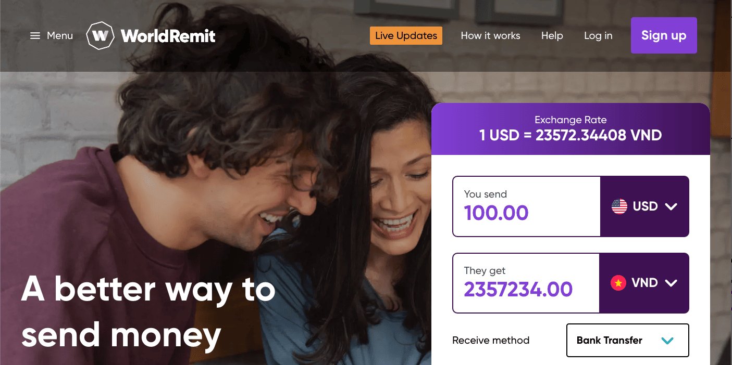Screen dimensions: 732x365
Task: Click the Exchange Rate banner
Action: tap(570, 128)
